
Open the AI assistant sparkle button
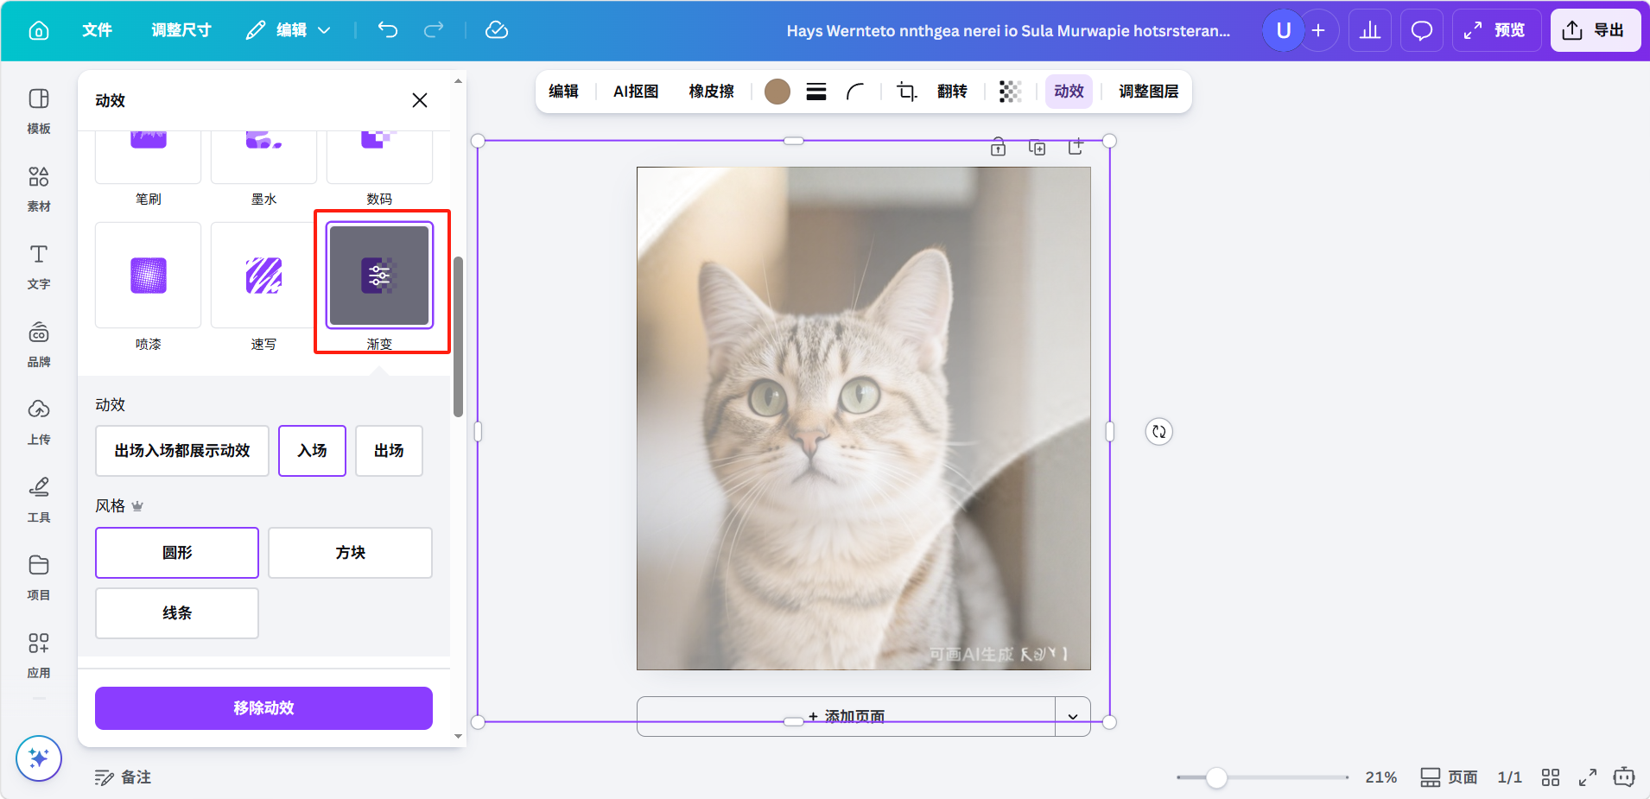pos(39,758)
